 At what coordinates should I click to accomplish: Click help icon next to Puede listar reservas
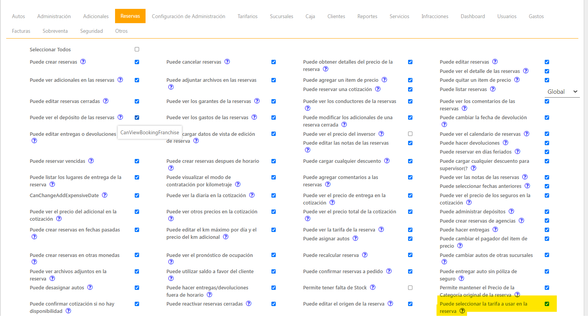coord(493,89)
